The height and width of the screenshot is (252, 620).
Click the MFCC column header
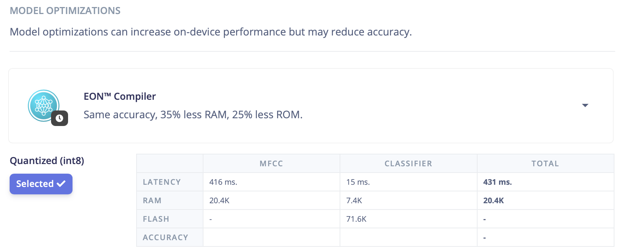pos(271,164)
